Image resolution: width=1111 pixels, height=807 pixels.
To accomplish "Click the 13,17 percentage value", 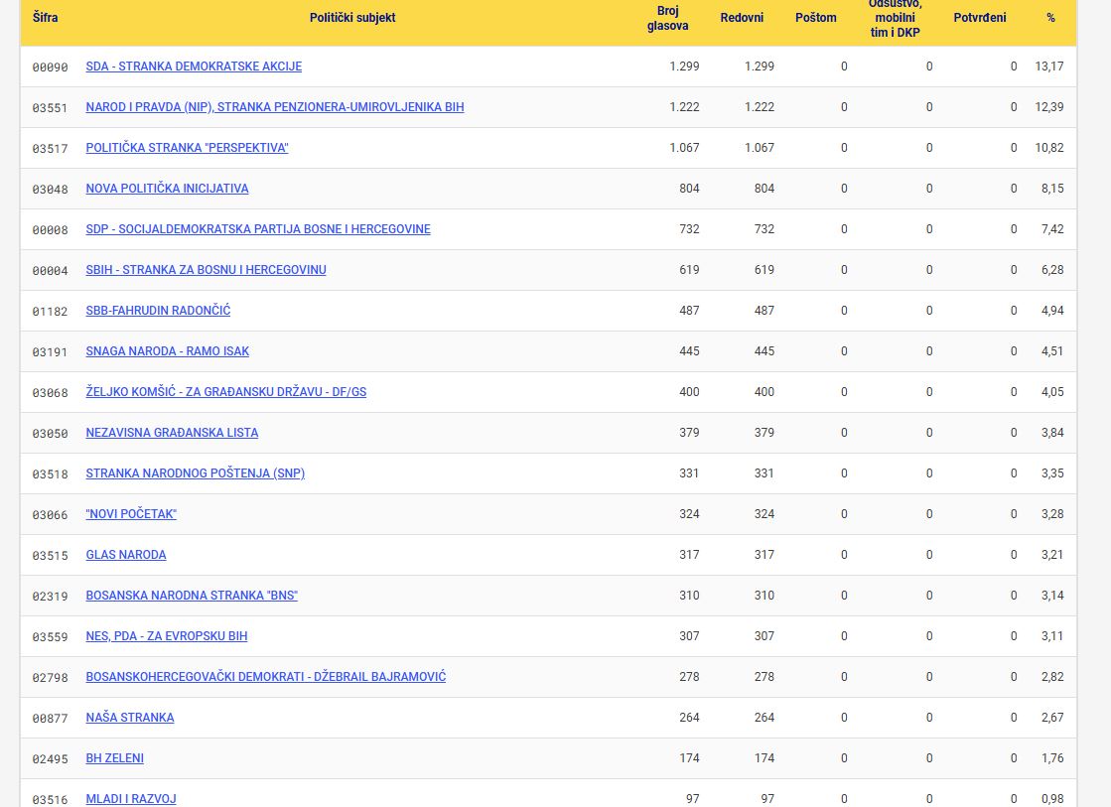I will (x=1049, y=67).
